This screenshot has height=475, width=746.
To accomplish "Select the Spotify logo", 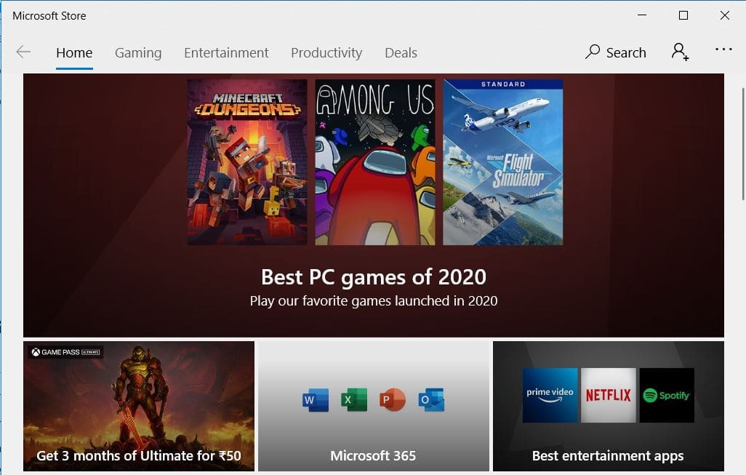I will pos(667,395).
